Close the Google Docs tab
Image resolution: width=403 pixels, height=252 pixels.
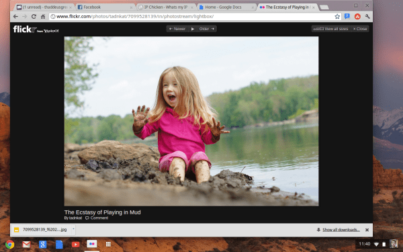pos(253,7)
